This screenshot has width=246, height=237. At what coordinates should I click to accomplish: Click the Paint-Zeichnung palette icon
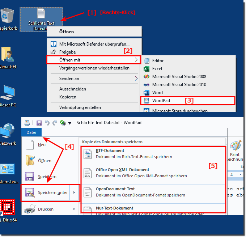point(236,145)
